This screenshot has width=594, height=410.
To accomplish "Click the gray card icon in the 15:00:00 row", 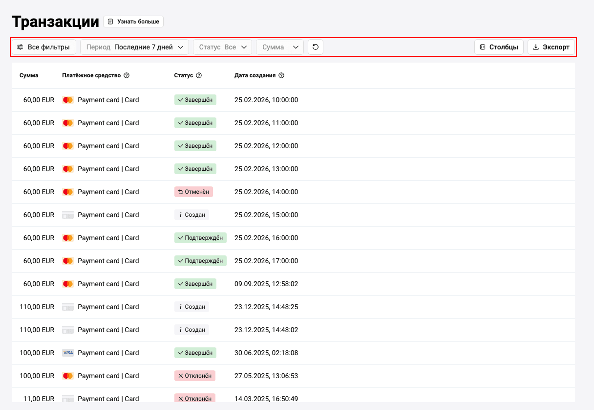I will [68, 215].
